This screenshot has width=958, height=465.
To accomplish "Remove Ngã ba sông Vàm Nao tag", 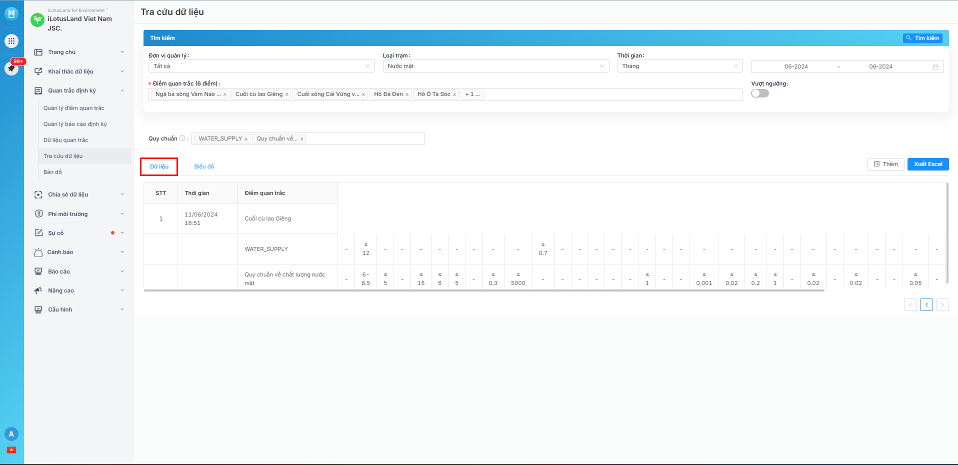I will coord(225,94).
